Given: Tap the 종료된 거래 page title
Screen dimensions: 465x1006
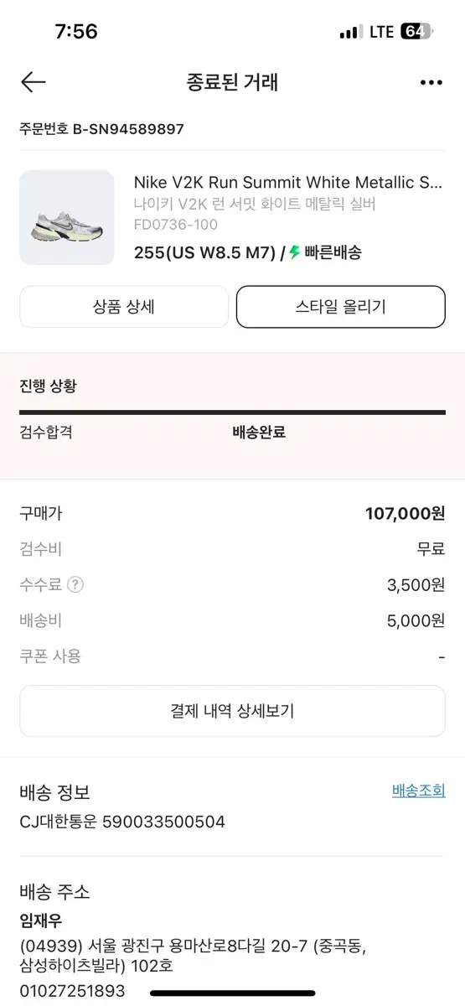Looking at the screenshot, I should pos(232,82).
